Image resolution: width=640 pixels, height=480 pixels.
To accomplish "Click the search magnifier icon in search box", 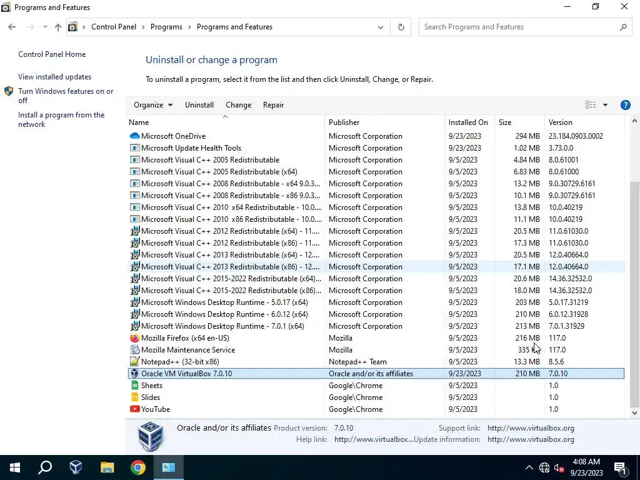I will tap(623, 27).
